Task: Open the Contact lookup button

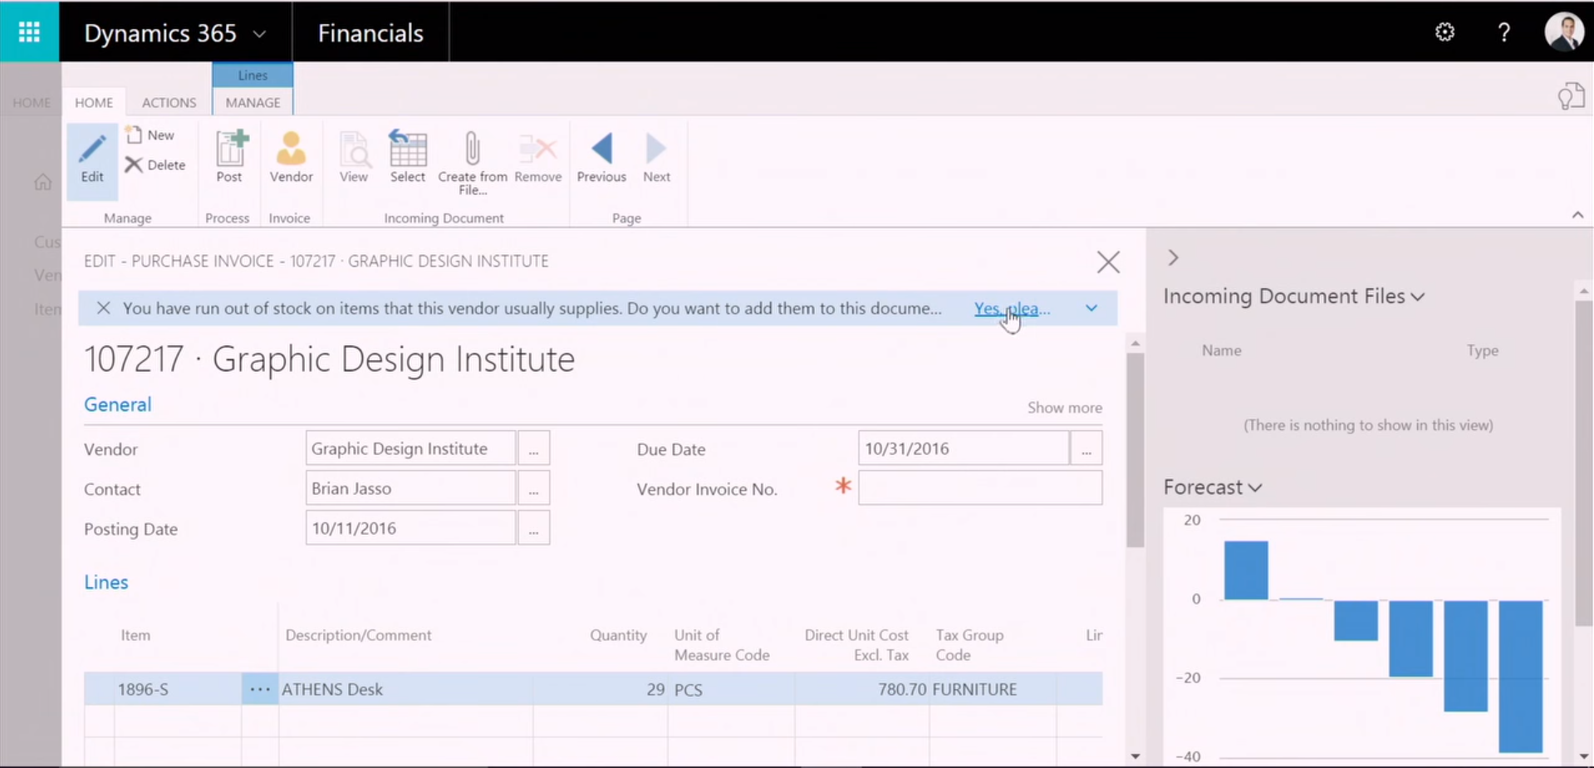Action: pos(533,489)
